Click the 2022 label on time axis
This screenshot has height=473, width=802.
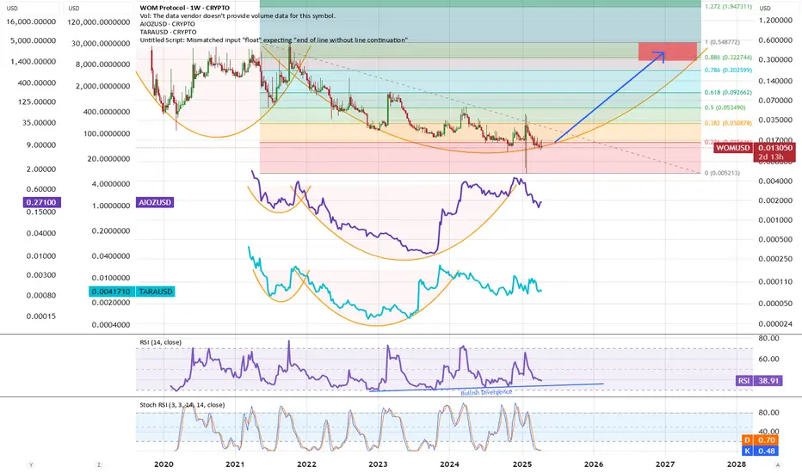[306, 464]
